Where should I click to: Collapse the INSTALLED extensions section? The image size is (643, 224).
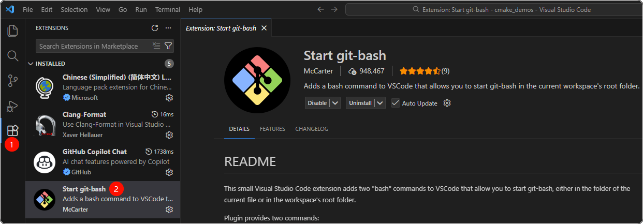click(30, 64)
